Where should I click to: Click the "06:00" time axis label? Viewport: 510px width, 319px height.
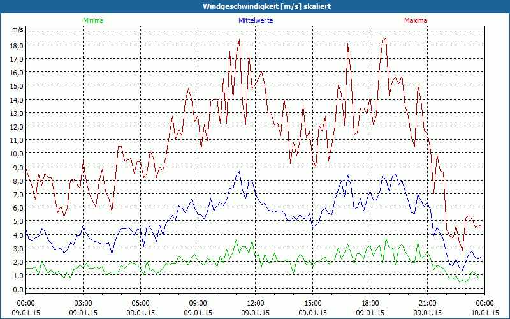pyautogui.click(x=140, y=304)
